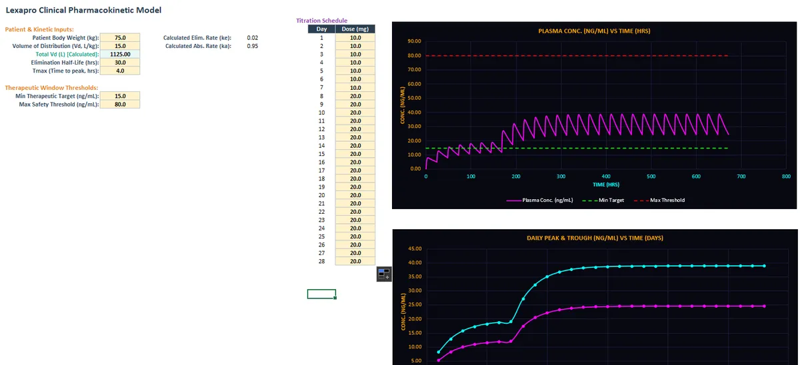Select the Day 21 dose cell

[355, 203]
